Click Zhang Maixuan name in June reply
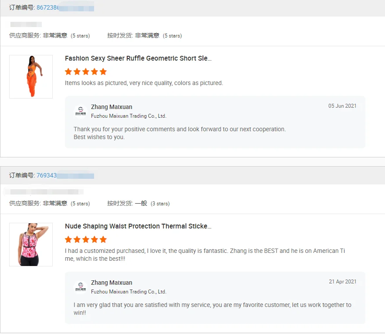385x334 pixels. coord(111,107)
